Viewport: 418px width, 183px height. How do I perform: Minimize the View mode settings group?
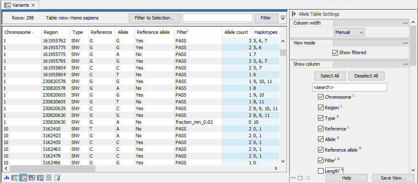pos(405,43)
